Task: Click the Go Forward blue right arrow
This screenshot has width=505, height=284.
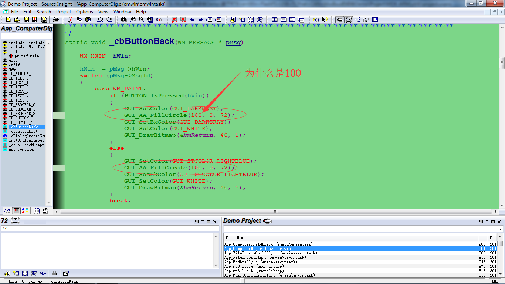Action: [x=201, y=20]
